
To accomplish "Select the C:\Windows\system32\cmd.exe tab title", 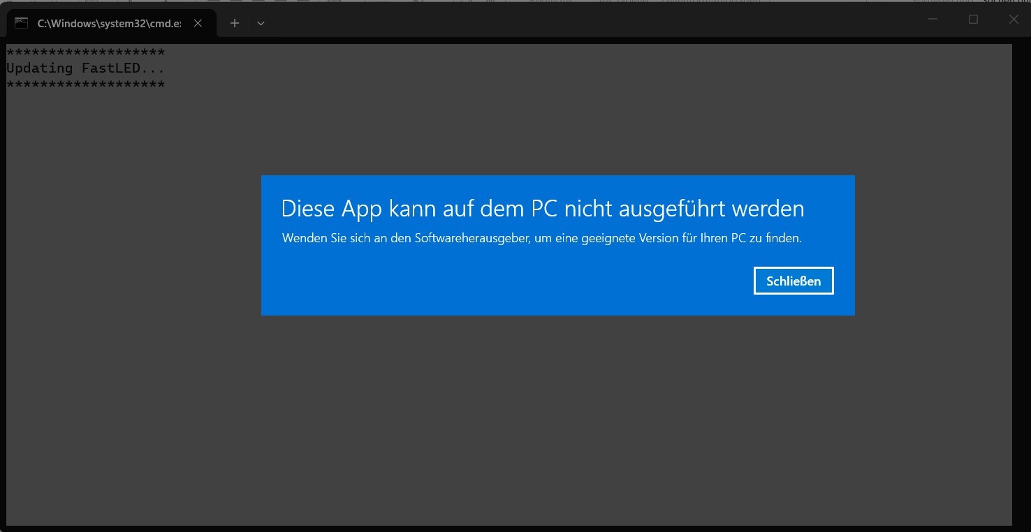I will click(x=108, y=23).
